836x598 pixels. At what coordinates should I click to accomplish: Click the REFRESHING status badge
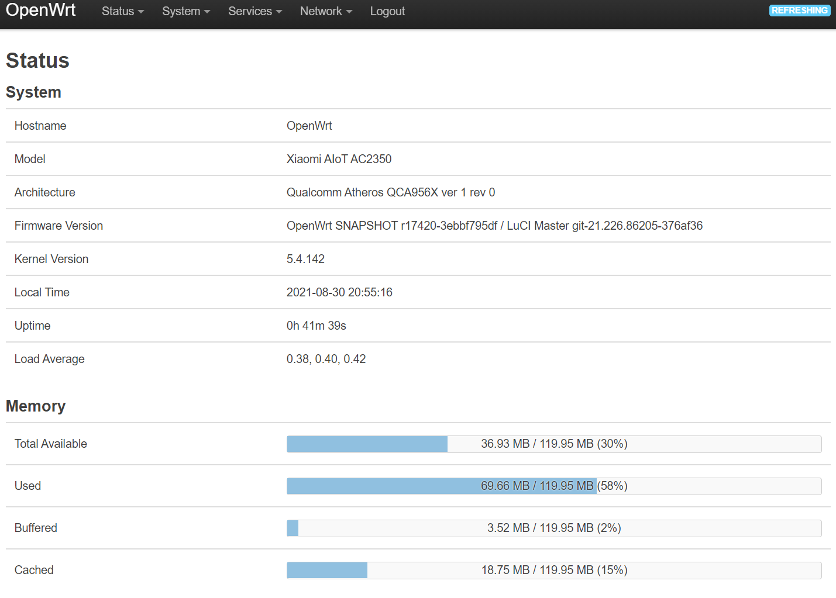tap(800, 11)
